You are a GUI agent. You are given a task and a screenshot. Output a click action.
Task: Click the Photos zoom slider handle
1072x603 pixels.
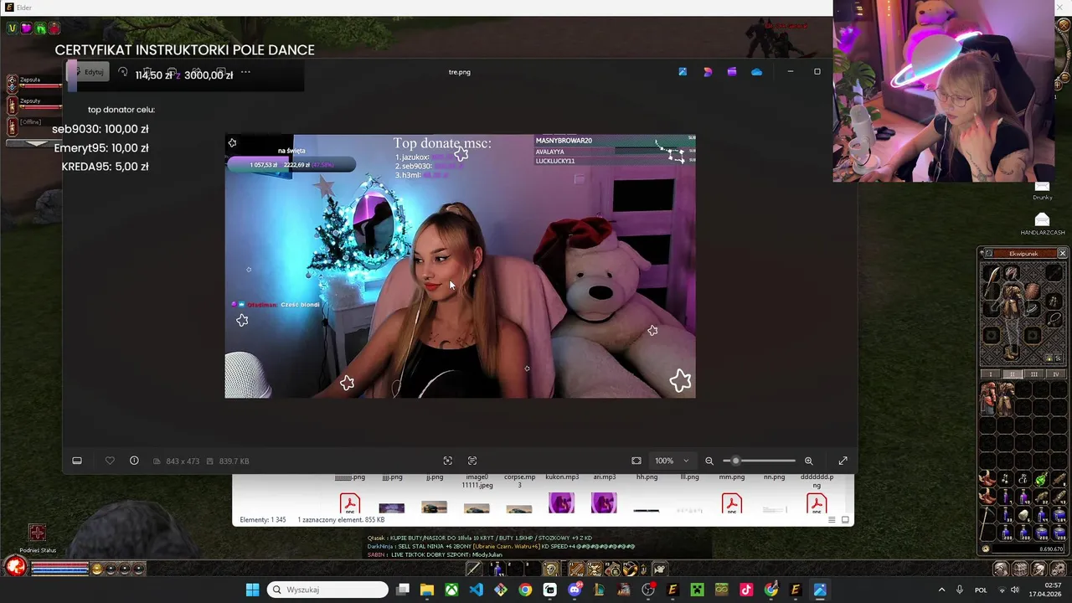tap(735, 461)
